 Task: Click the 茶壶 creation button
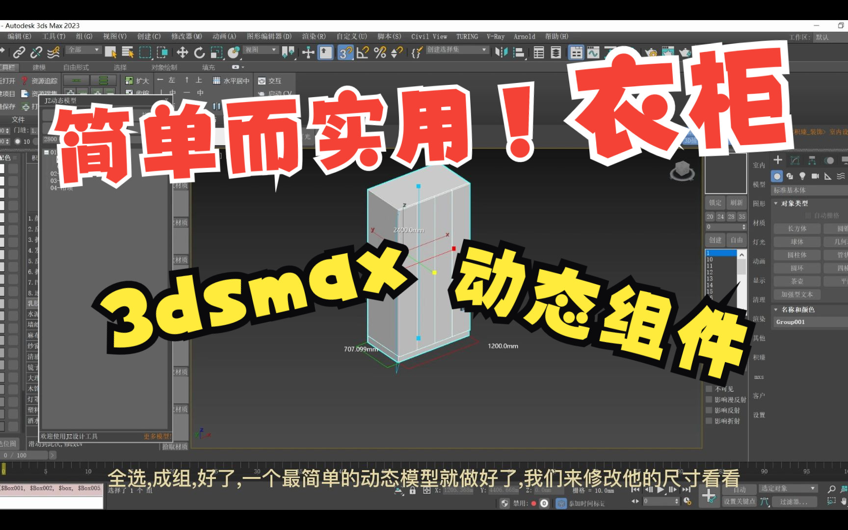pyautogui.click(x=796, y=281)
